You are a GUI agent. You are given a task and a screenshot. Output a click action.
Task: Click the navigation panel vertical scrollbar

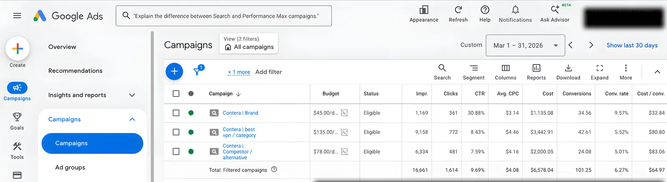coord(152,106)
